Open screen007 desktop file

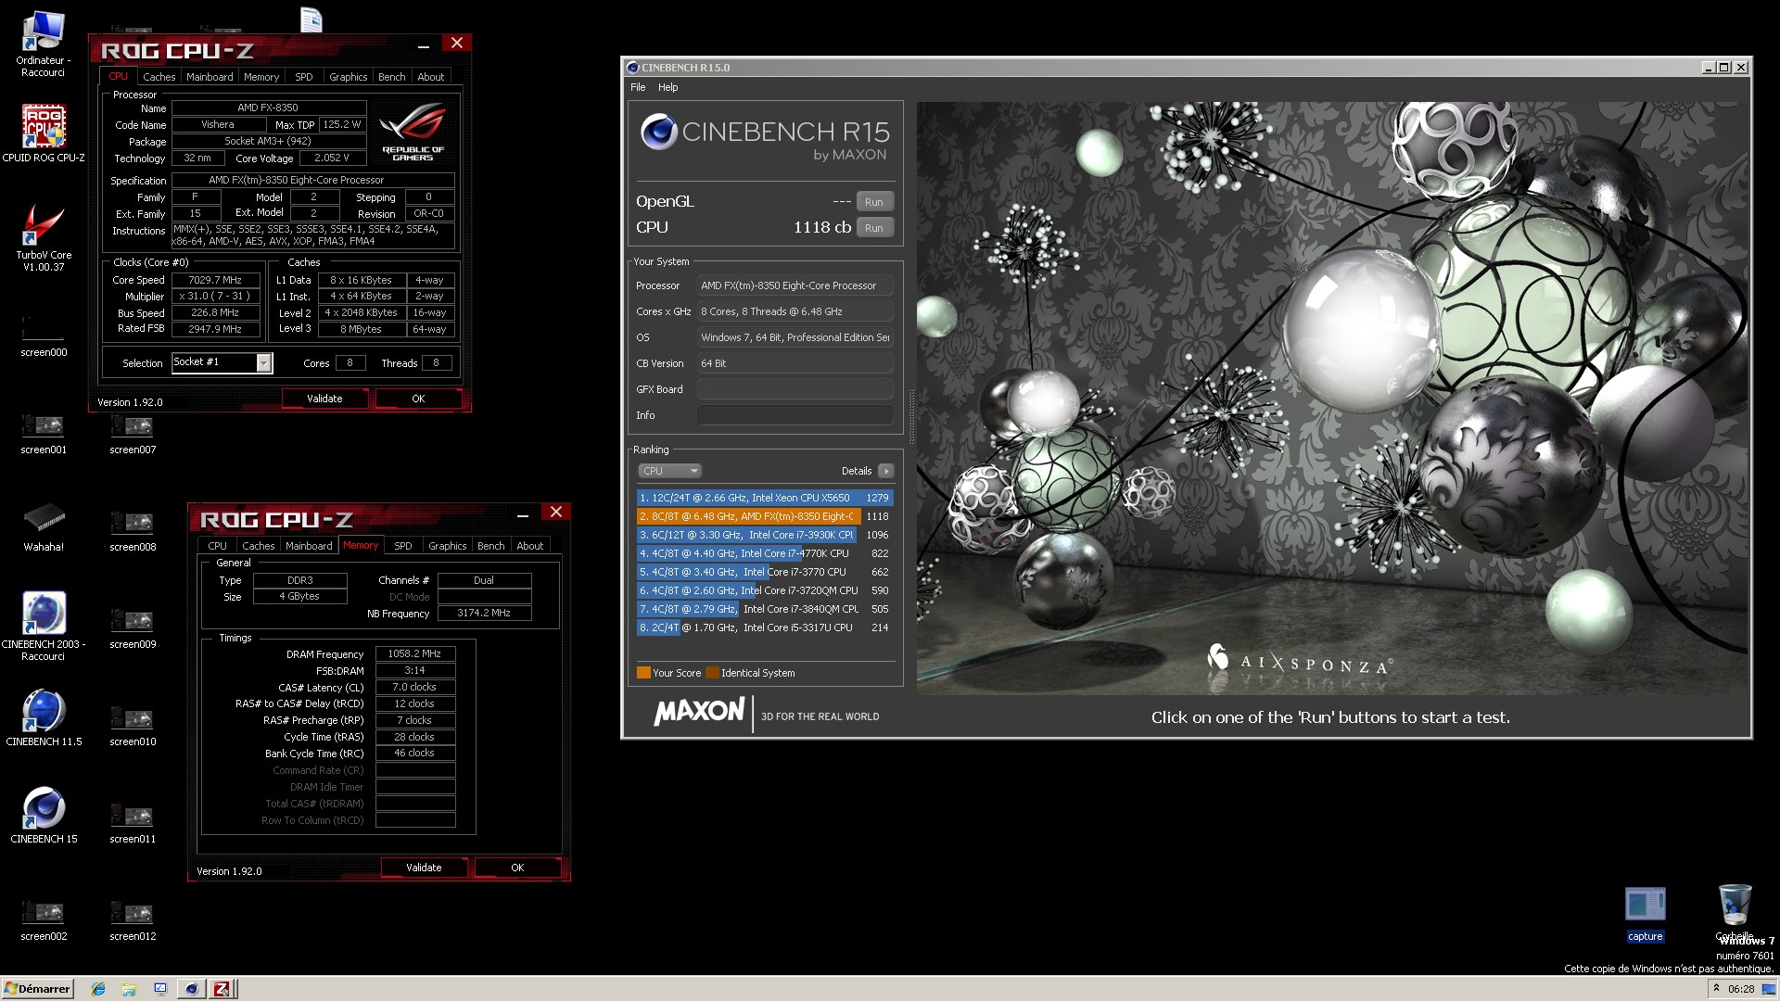coord(132,433)
